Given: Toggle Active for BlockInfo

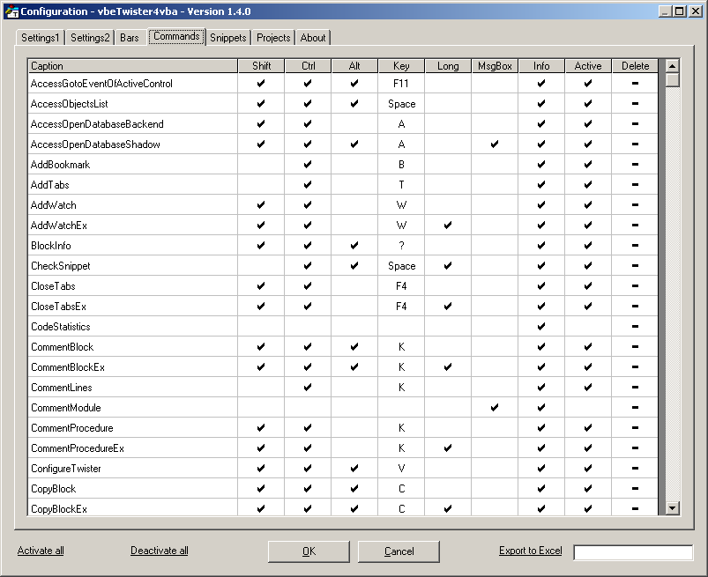Looking at the screenshot, I should tap(588, 246).
